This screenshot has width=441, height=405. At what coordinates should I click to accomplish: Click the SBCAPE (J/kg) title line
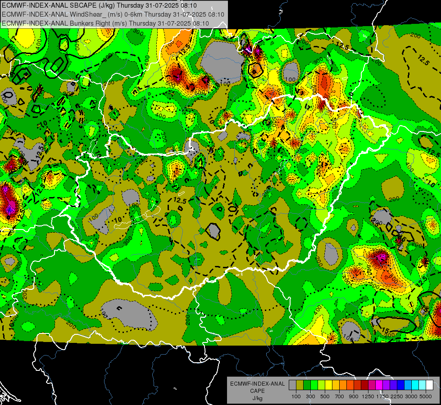pyautogui.click(x=99, y=5)
